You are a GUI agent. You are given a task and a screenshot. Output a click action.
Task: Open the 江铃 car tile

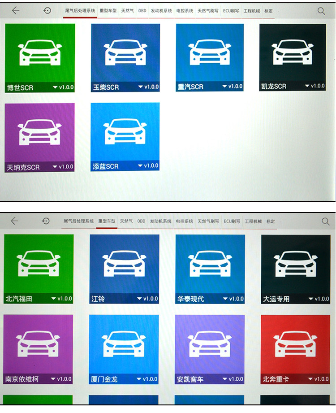pos(124,269)
